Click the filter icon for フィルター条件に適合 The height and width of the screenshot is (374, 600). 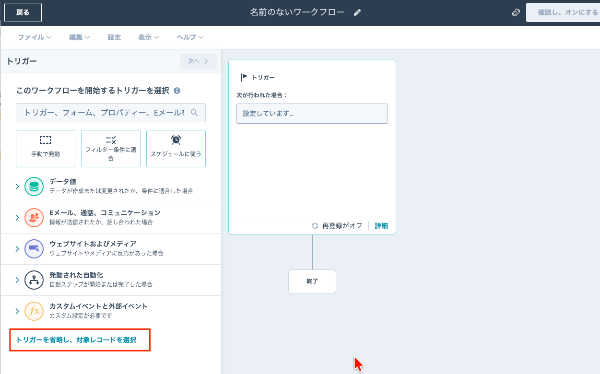pos(111,140)
